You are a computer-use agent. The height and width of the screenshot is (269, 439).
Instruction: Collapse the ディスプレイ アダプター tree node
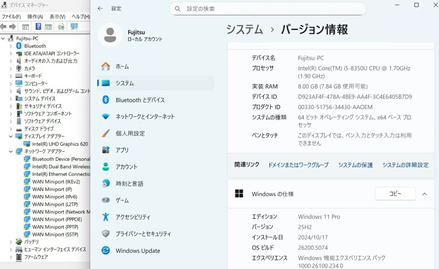(11, 136)
